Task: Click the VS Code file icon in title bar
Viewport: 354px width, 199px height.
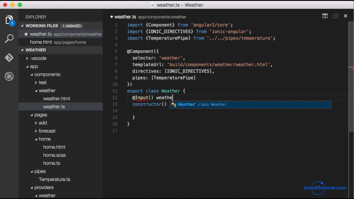Action: pos(152,5)
